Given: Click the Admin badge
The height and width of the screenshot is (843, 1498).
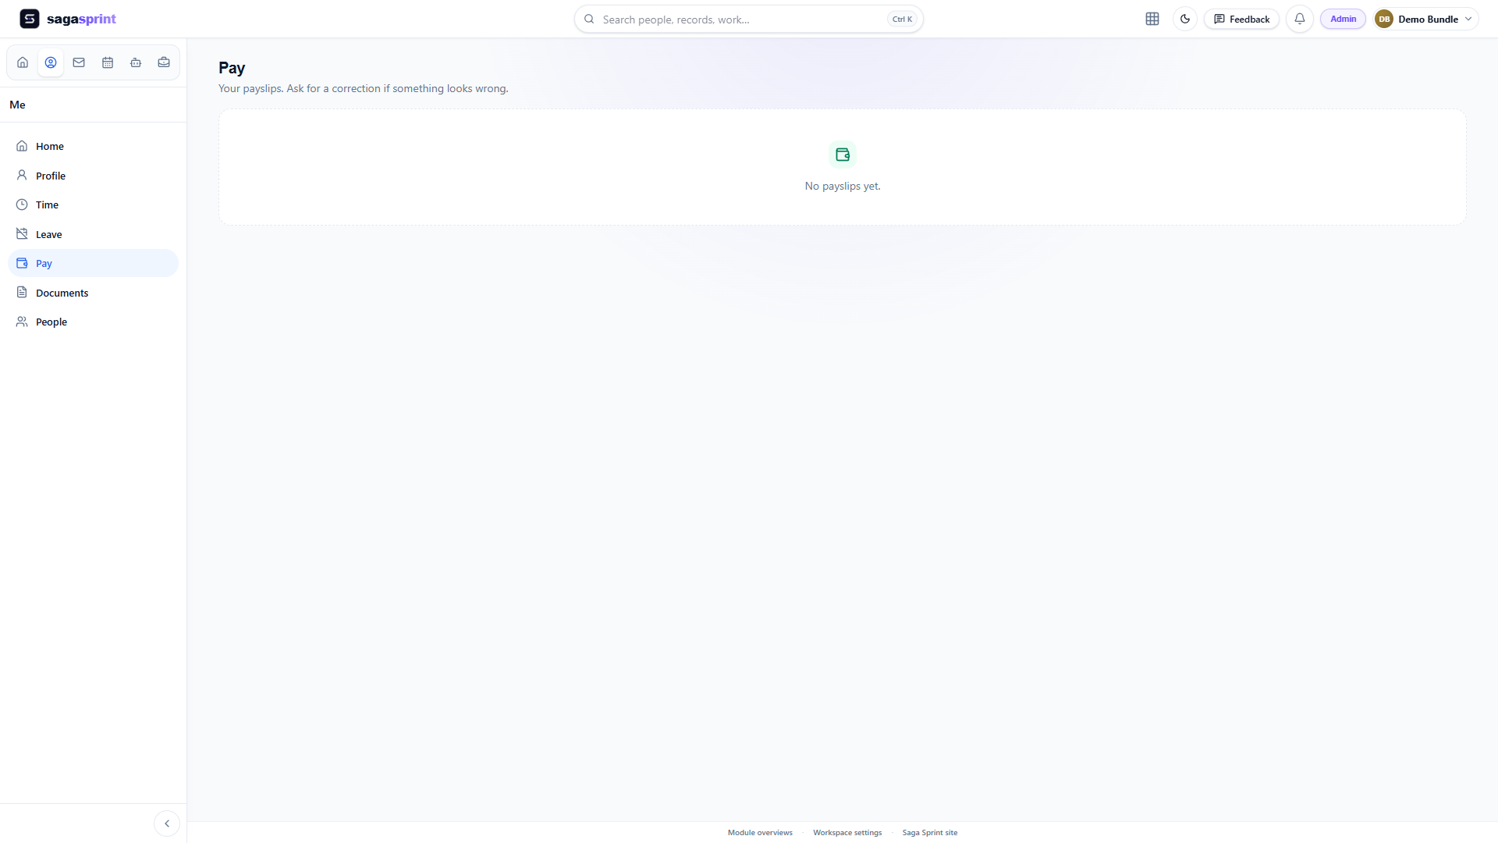Looking at the screenshot, I should 1343,19.
